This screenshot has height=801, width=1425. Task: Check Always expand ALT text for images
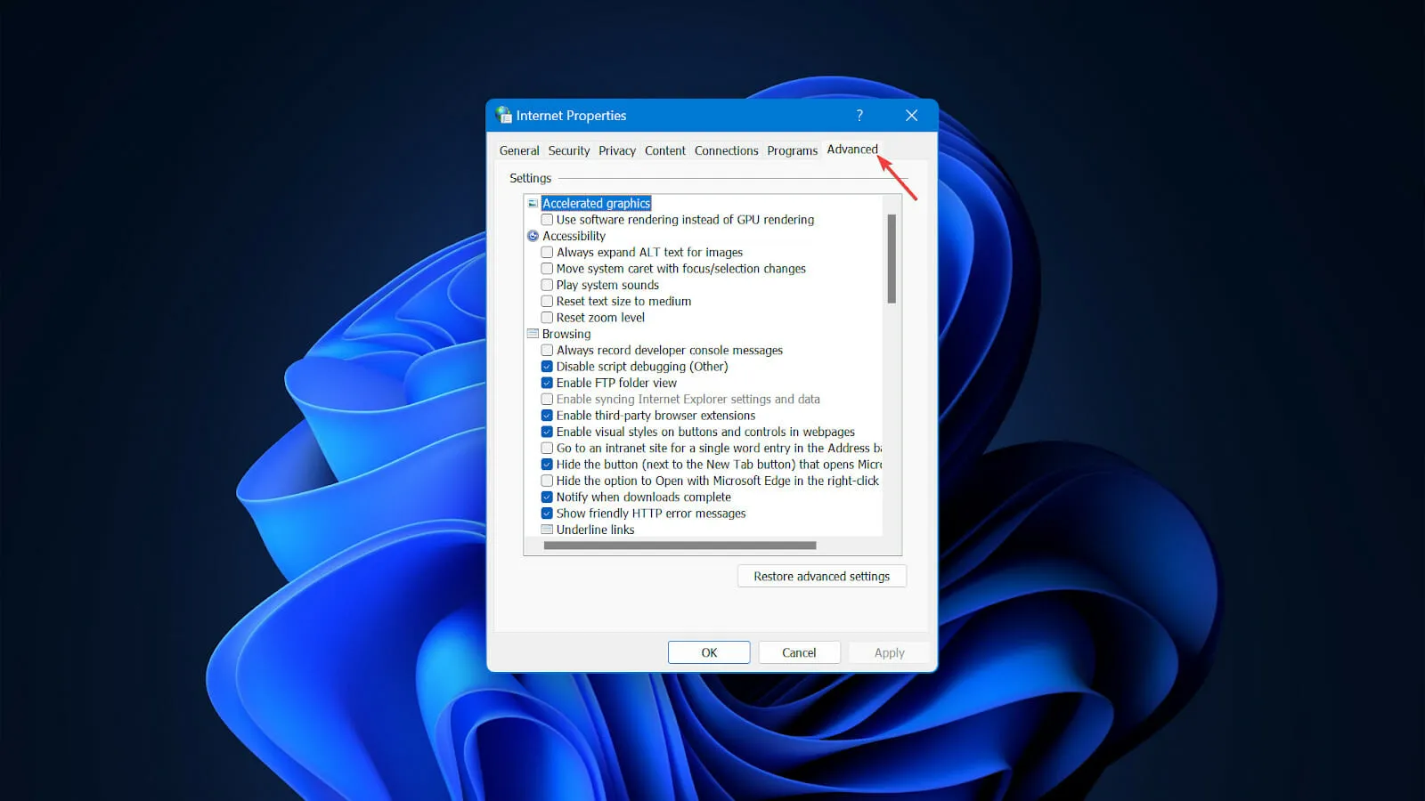click(x=547, y=253)
